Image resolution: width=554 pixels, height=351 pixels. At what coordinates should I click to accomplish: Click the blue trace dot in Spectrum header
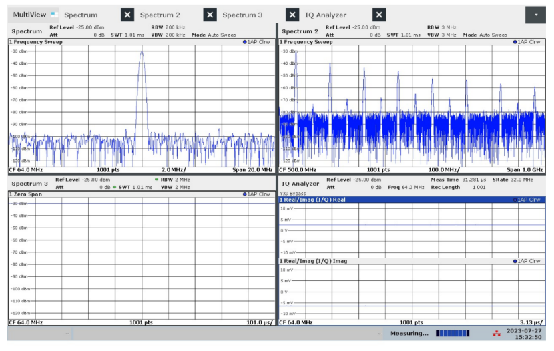point(244,42)
